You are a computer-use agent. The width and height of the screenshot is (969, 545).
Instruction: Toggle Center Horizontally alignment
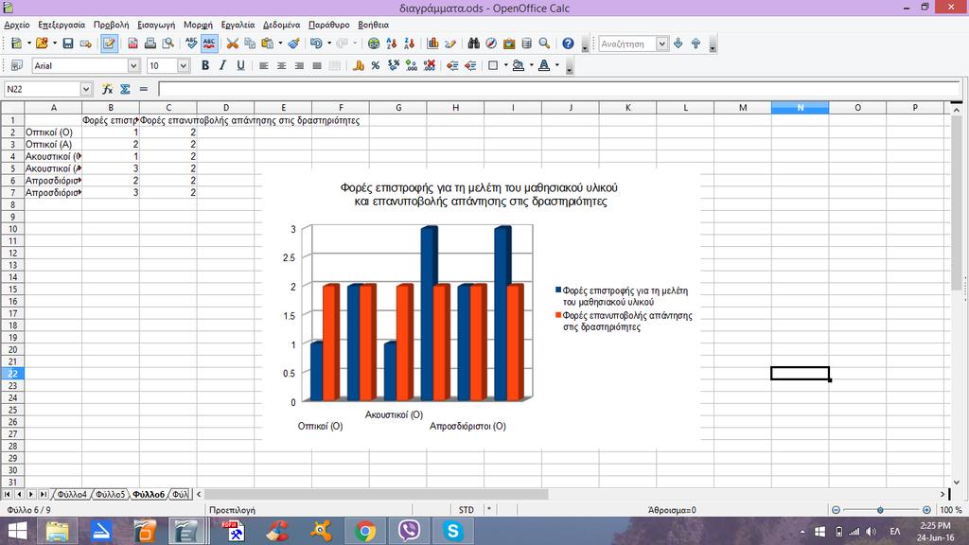pos(282,65)
